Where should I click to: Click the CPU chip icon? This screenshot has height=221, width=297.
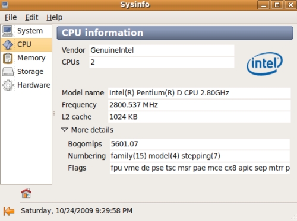tap(8, 44)
